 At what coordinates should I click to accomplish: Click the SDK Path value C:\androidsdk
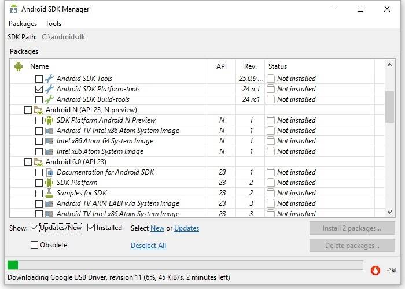tap(64, 37)
